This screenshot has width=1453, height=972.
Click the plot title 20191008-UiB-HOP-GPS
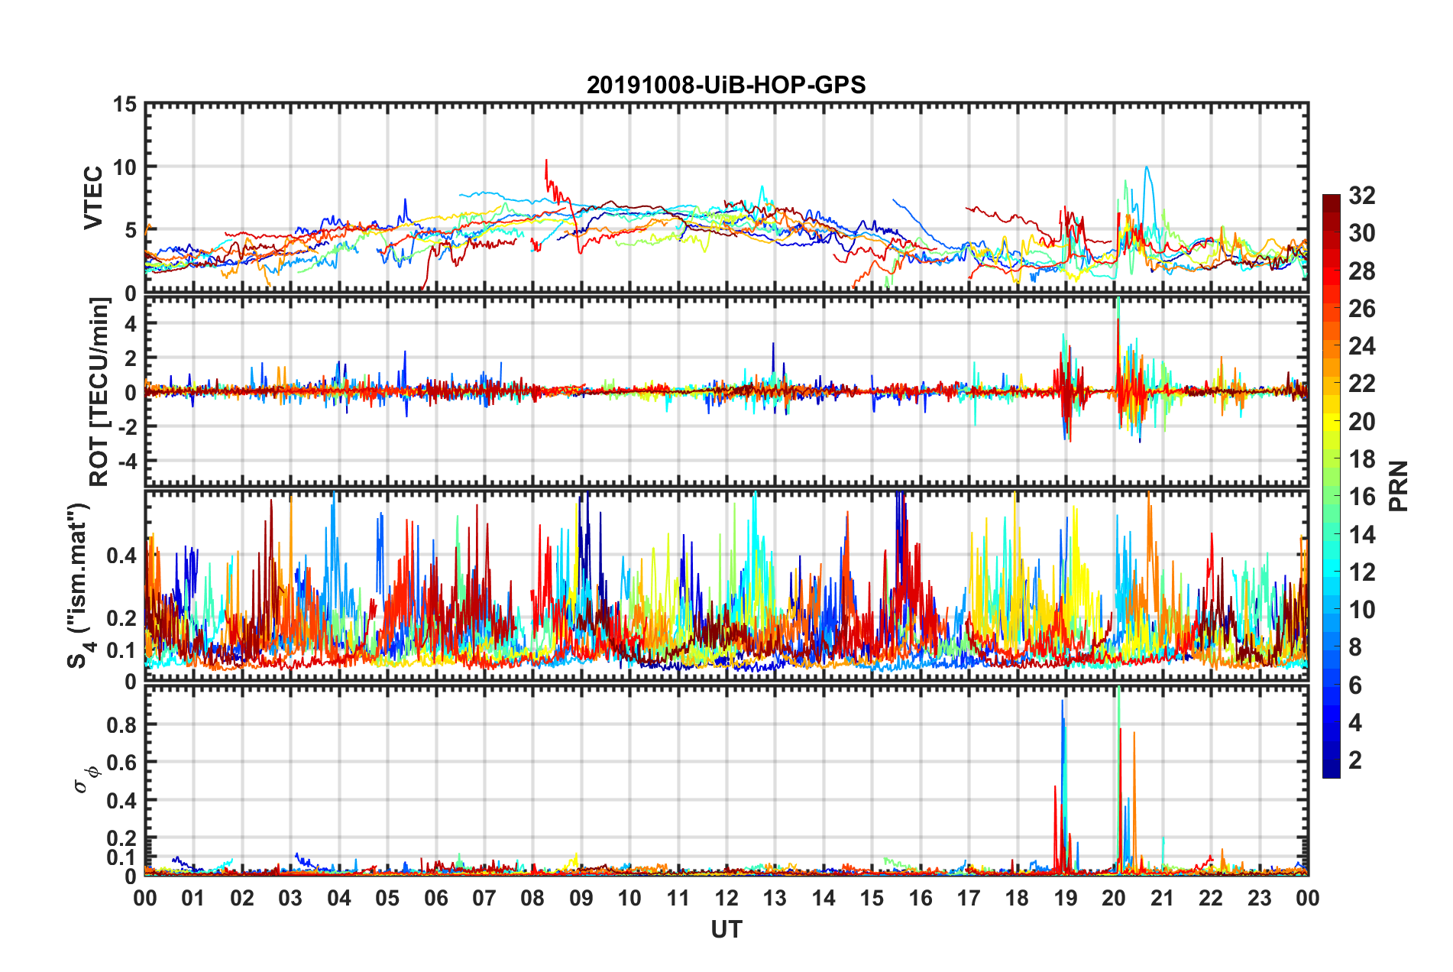tap(726, 85)
